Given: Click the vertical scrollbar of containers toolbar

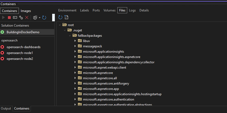Looking at the screenshot, I should tap(53, 17).
